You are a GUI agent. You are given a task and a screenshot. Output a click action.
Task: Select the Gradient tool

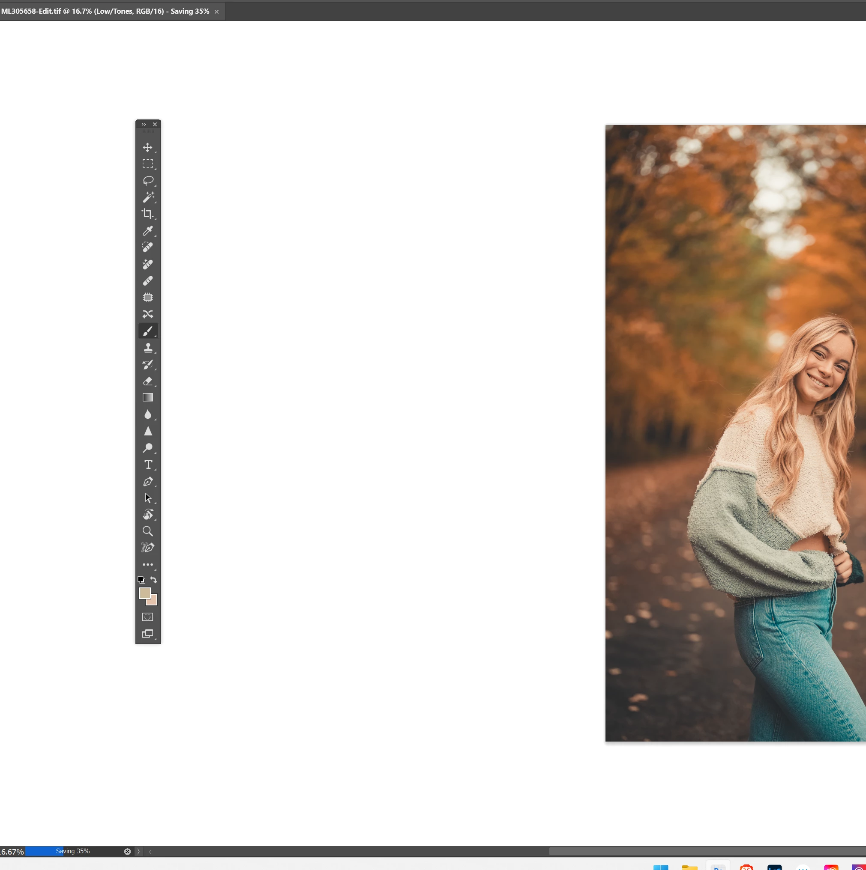(147, 398)
